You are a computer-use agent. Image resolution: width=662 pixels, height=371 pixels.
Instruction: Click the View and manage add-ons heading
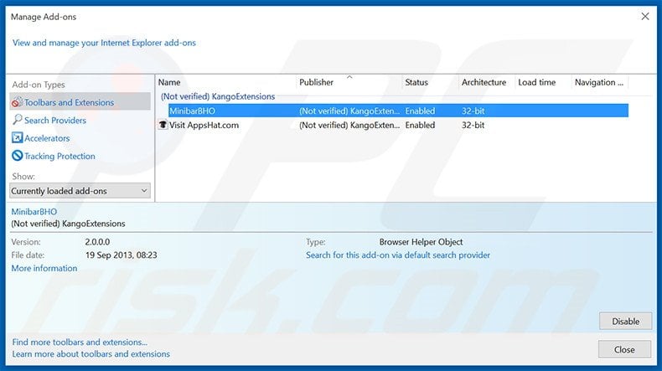pyautogui.click(x=104, y=43)
